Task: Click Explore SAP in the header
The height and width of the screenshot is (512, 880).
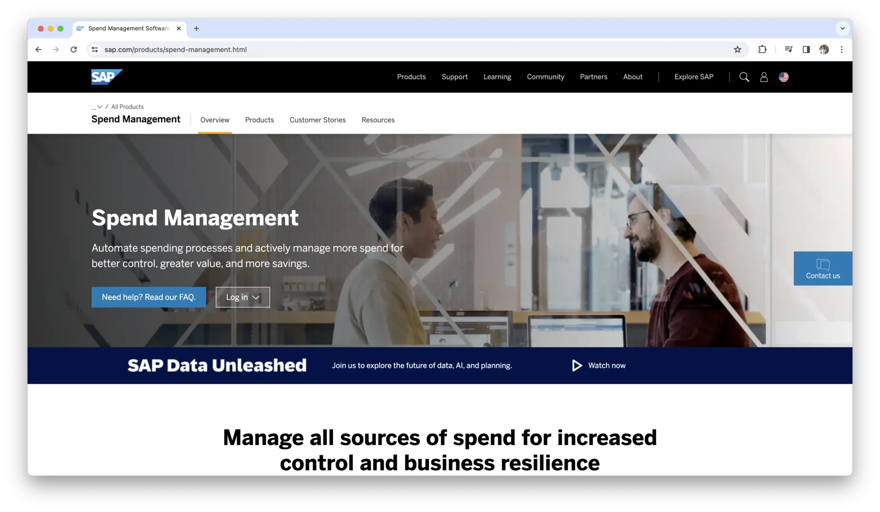Action: coord(693,77)
